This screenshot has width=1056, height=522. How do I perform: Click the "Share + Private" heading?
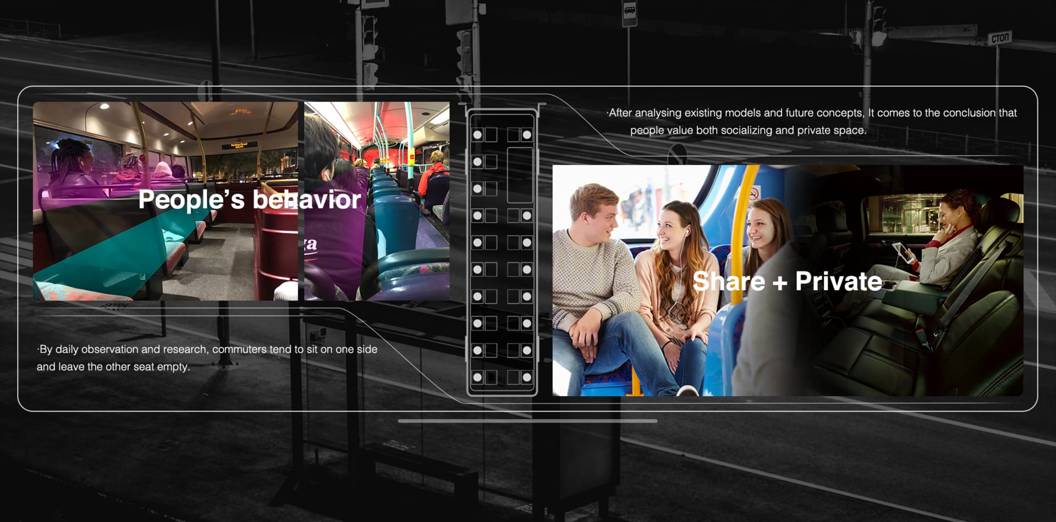pyautogui.click(x=787, y=281)
